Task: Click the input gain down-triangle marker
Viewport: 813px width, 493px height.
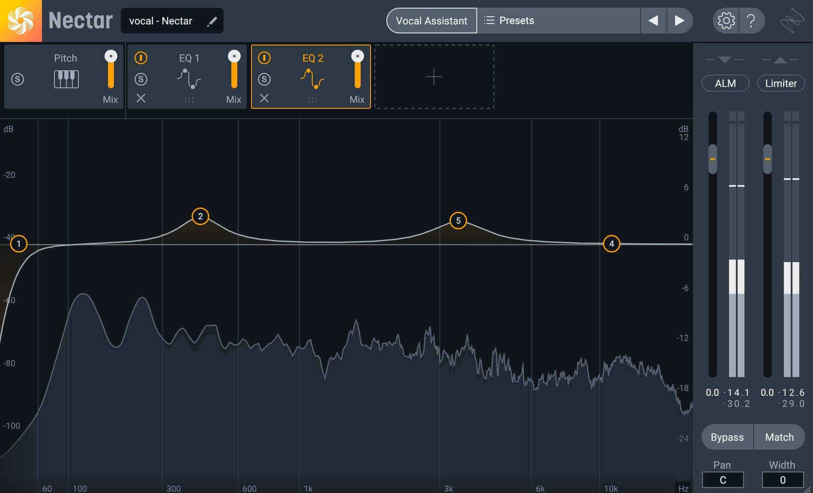Action: point(724,60)
